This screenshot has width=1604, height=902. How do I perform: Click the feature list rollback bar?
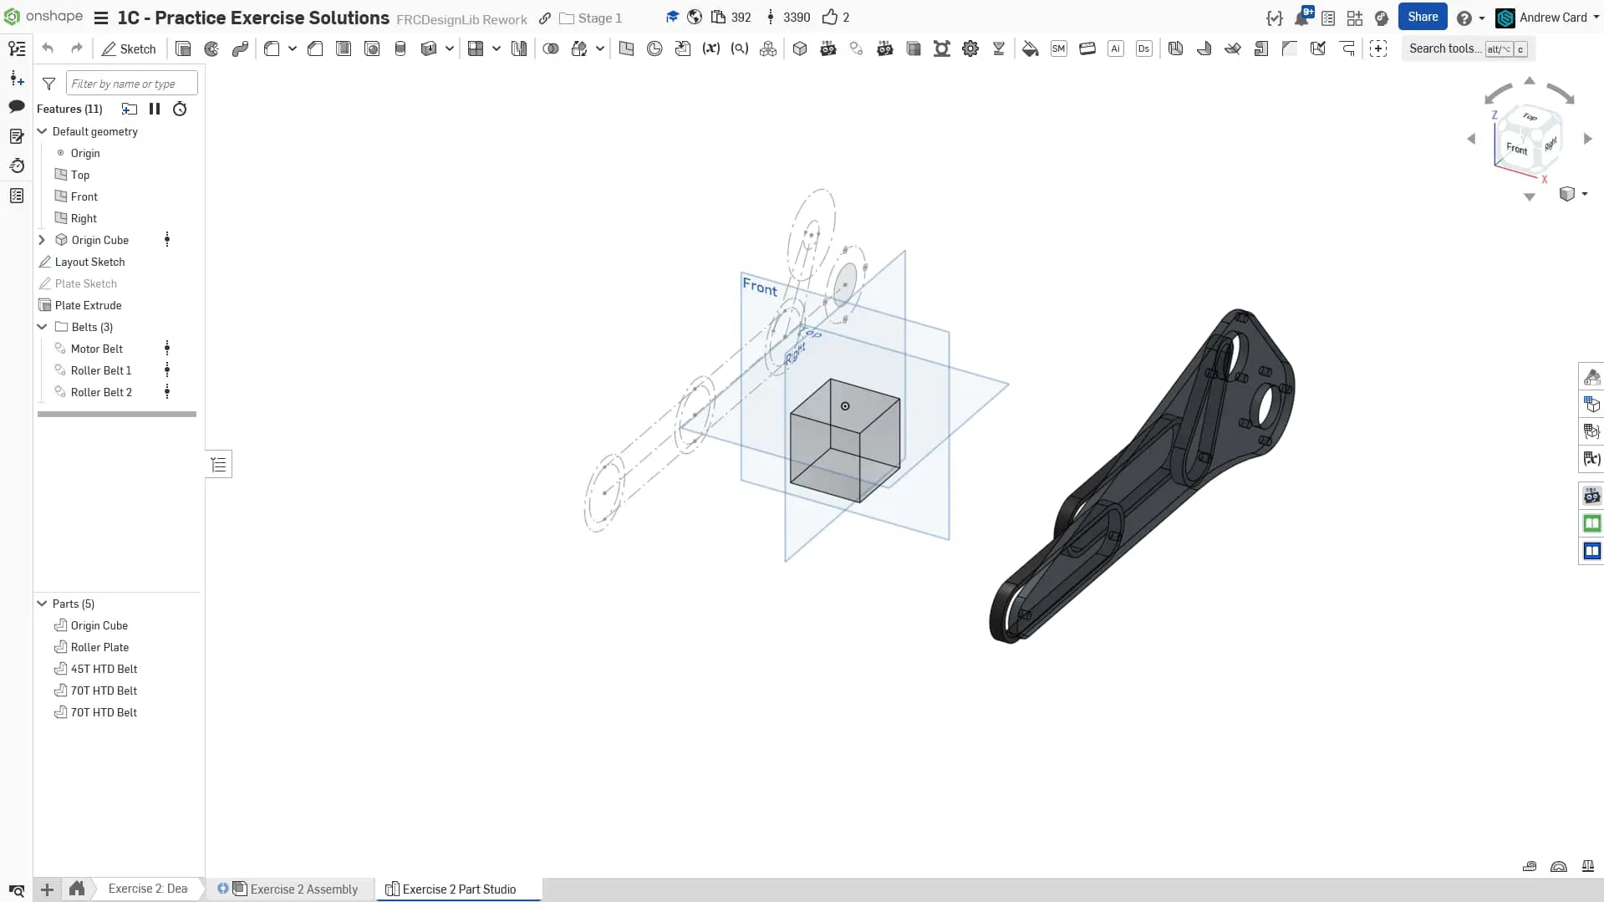[x=117, y=414]
